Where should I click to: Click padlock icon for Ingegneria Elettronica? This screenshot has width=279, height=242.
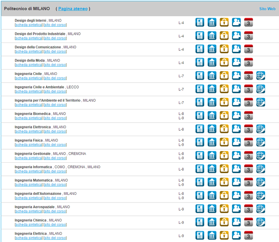coord(224,129)
